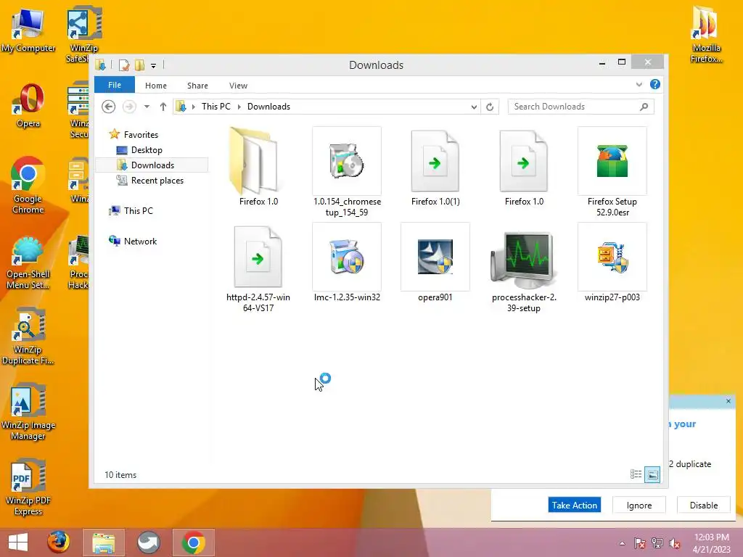Open the Firefox 1.0 folder
This screenshot has width=743, height=557.
258,167
